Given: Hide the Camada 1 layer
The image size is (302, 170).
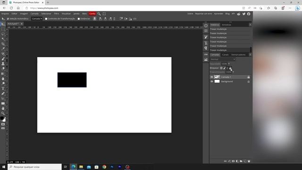Looking at the screenshot, I should coord(212,77).
